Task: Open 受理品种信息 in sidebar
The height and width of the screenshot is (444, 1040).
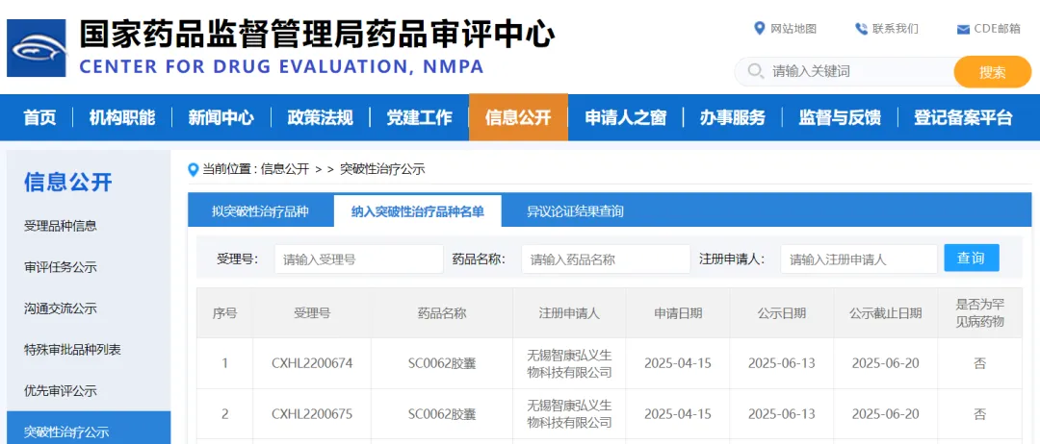Action: pos(60,226)
